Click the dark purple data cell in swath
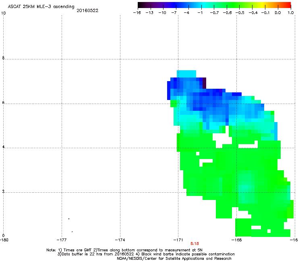Image resolution: width=298 pixels, height=261 pixels. tap(204, 83)
